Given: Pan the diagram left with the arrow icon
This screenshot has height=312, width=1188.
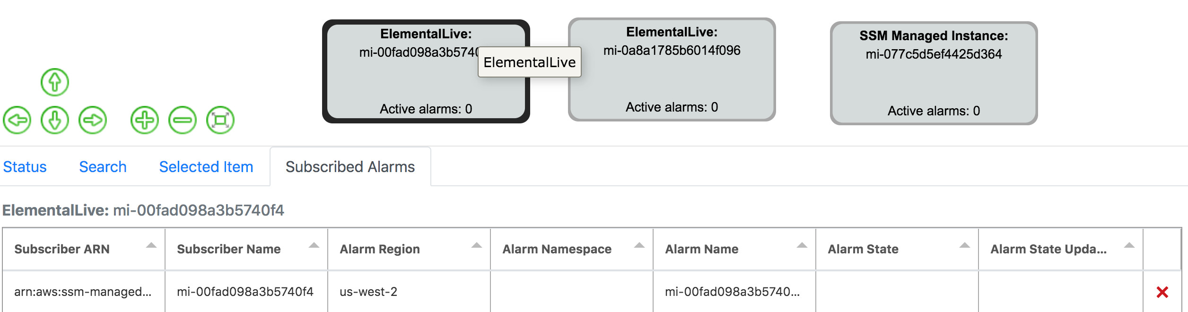Looking at the screenshot, I should pyautogui.click(x=17, y=120).
